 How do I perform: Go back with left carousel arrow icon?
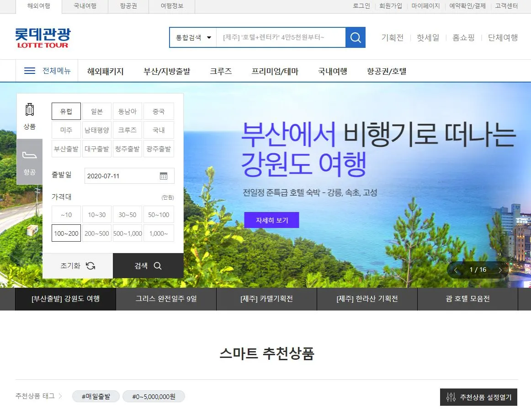point(456,270)
